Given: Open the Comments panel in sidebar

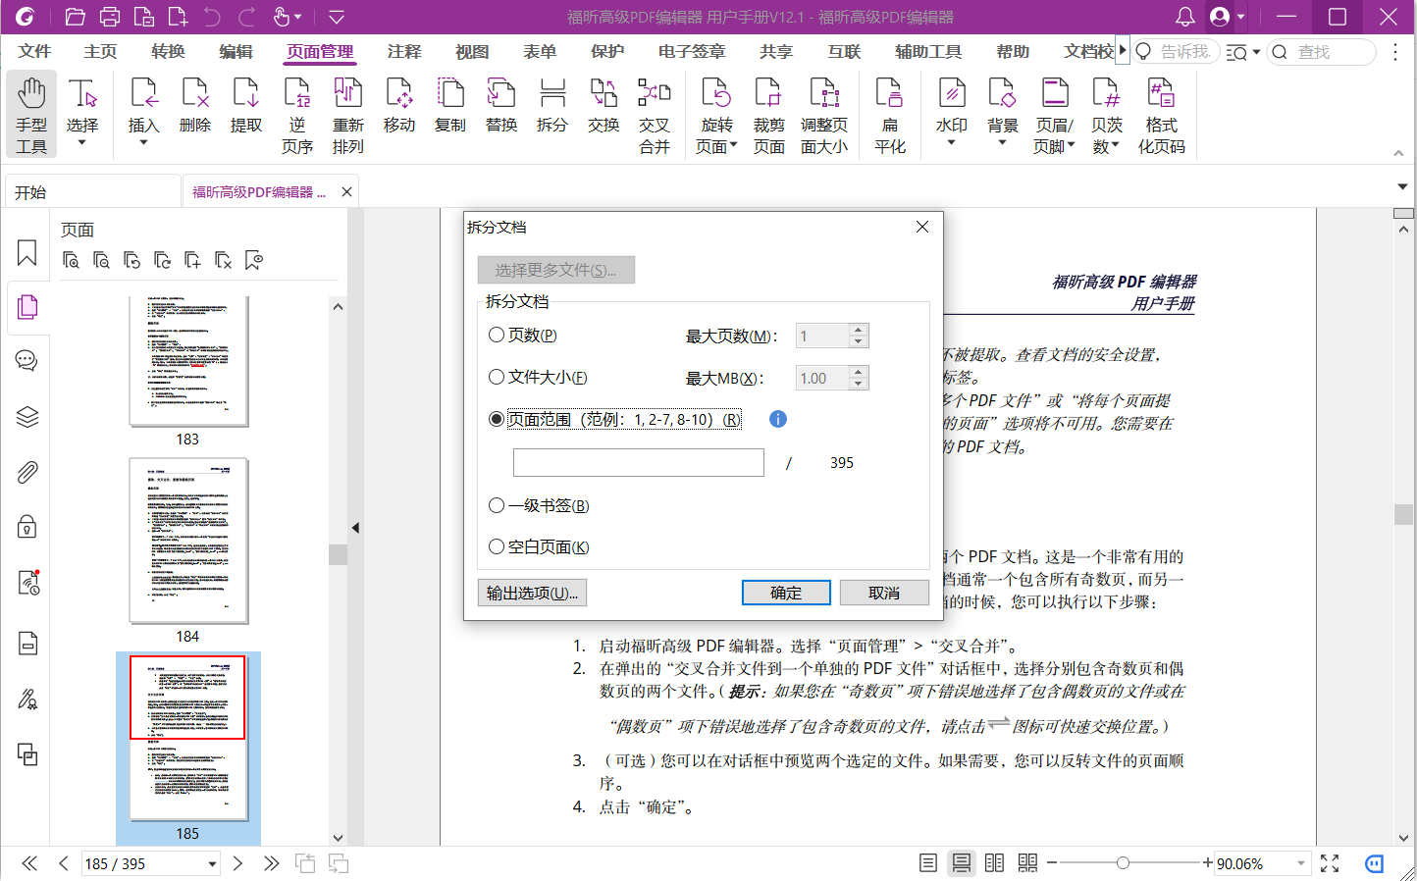Looking at the screenshot, I should coord(27,360).
